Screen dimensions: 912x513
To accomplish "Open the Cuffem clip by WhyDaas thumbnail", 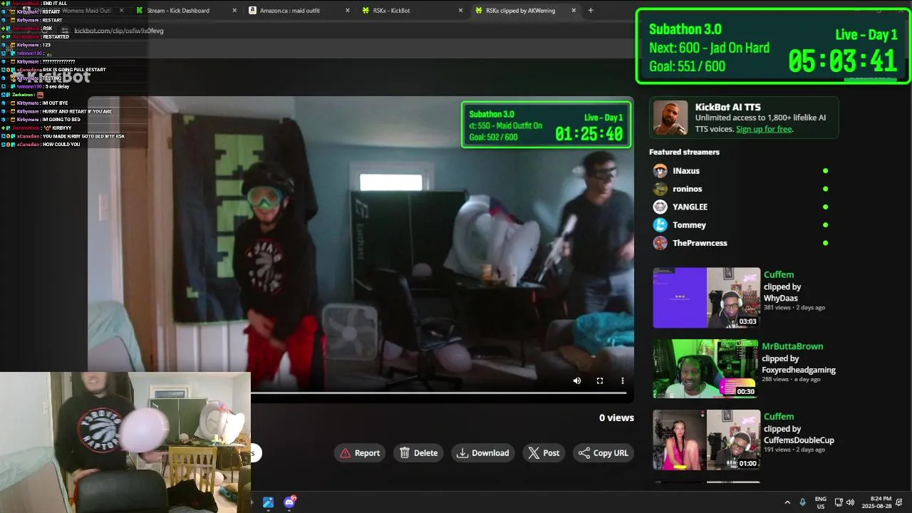I will coord(707,298).
